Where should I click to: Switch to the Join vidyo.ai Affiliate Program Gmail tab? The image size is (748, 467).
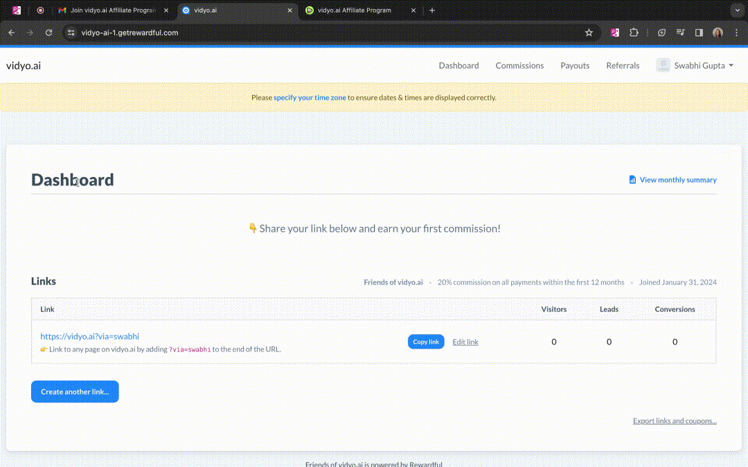click(113, 10)
